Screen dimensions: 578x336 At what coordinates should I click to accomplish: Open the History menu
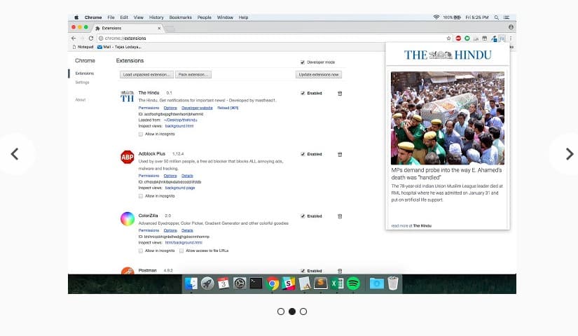tap(156, 17)
